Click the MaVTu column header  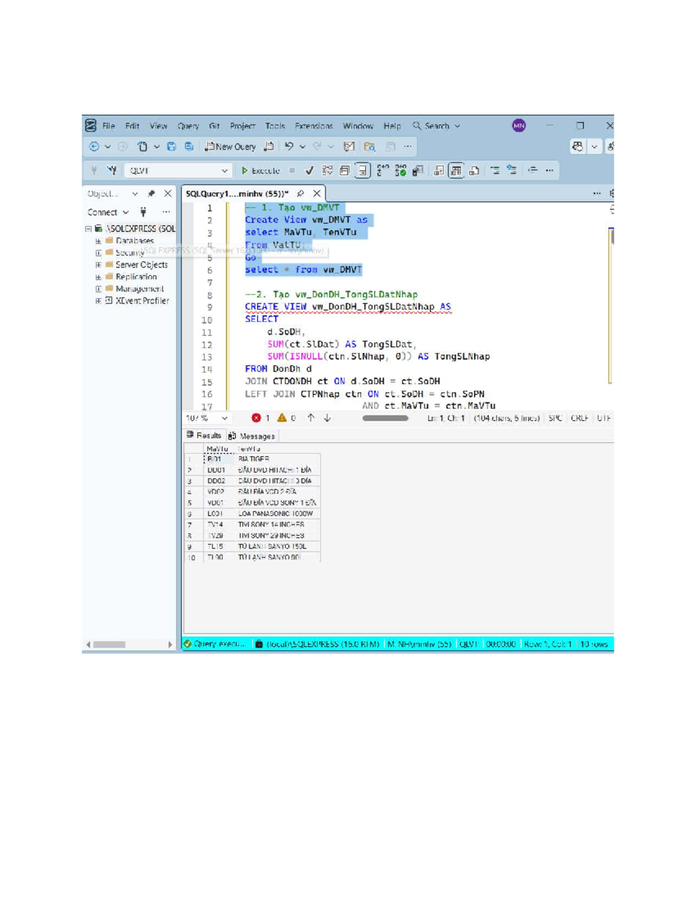(x=217, y=448)
